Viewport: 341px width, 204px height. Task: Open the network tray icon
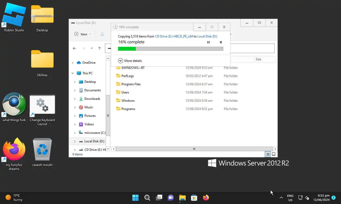point(300,198)
